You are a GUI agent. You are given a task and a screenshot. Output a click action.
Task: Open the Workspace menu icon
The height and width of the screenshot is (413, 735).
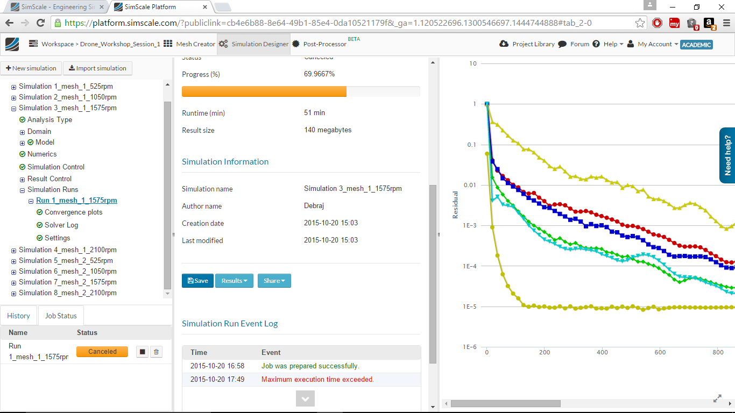(33, 44)
